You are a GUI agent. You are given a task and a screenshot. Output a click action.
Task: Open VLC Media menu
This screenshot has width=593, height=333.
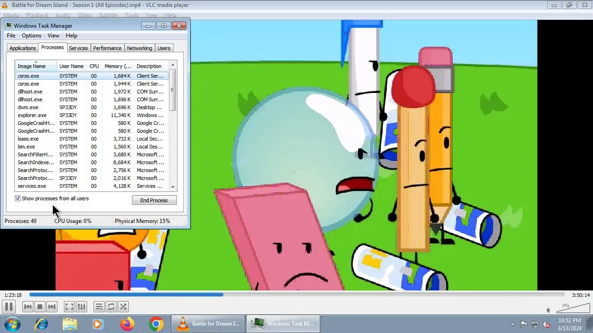tap(11, 15)
